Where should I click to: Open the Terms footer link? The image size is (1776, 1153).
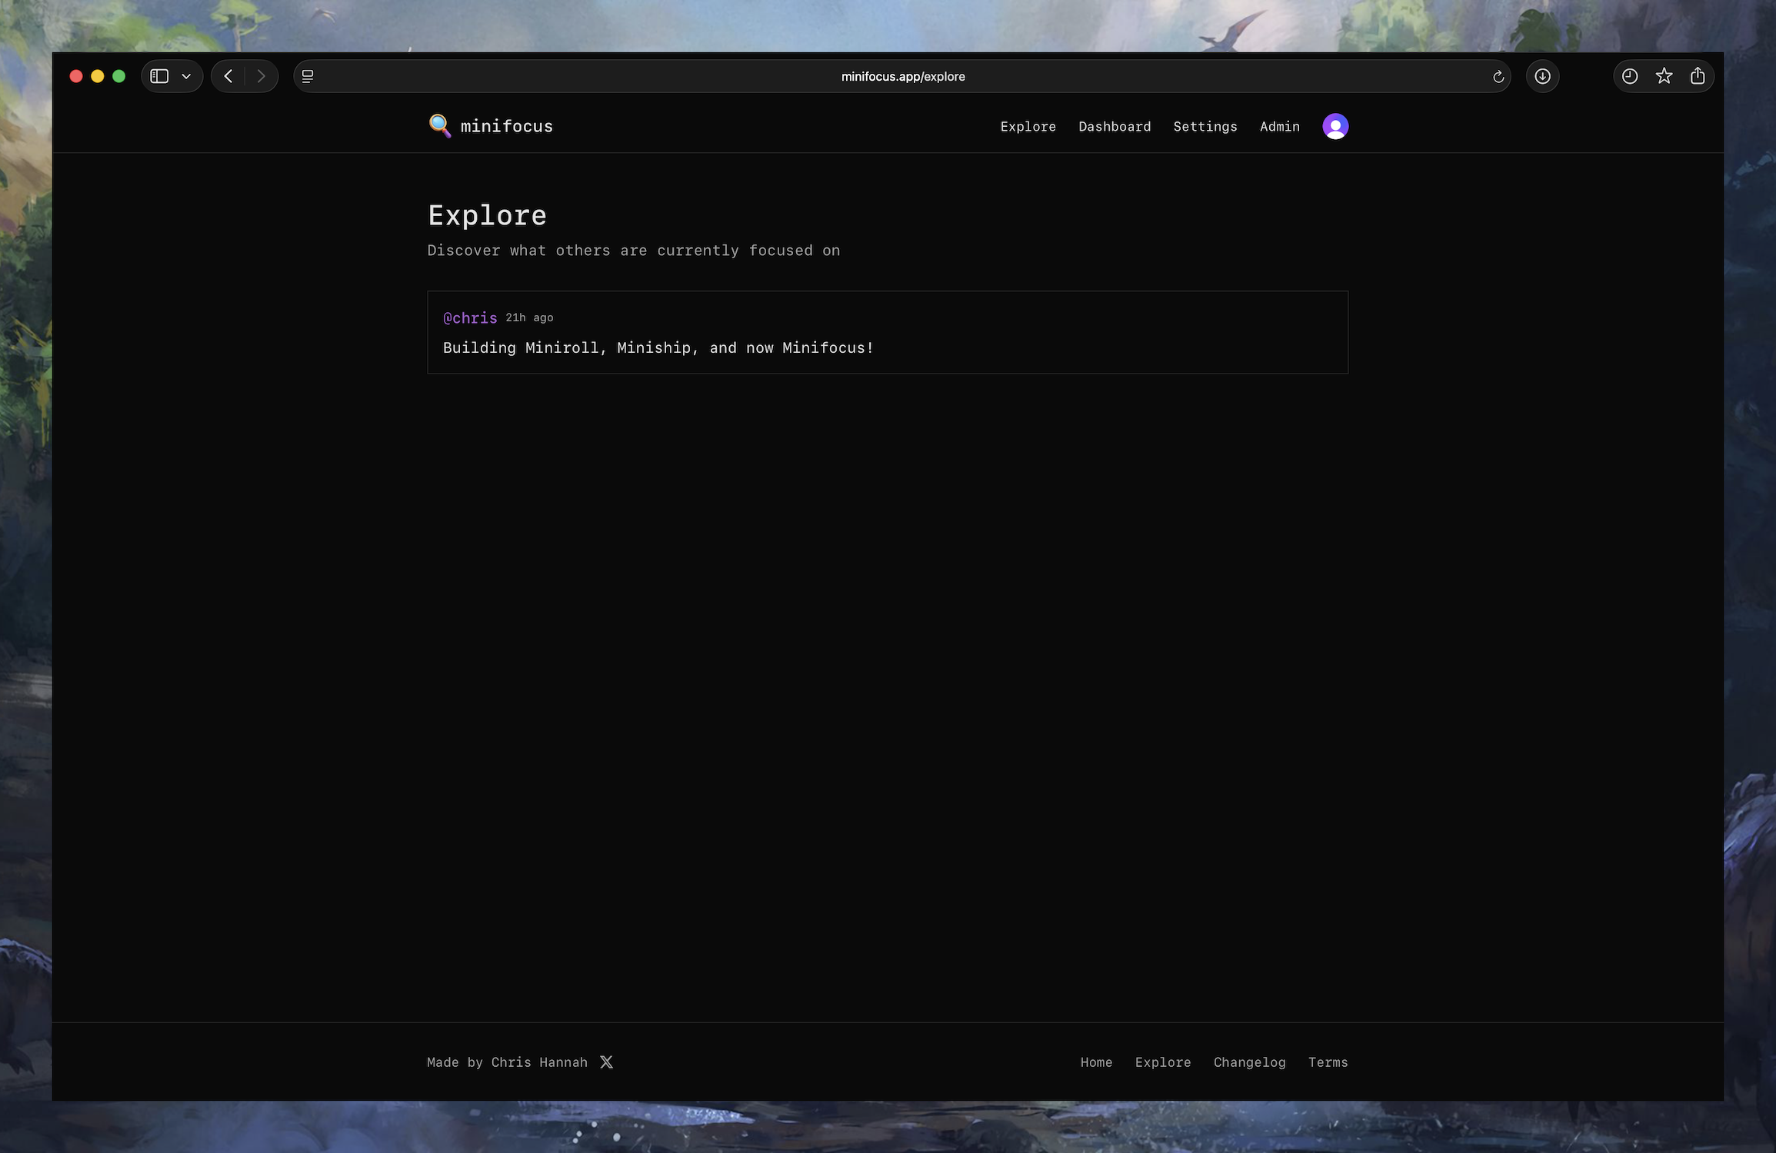pos(1328,1062)
